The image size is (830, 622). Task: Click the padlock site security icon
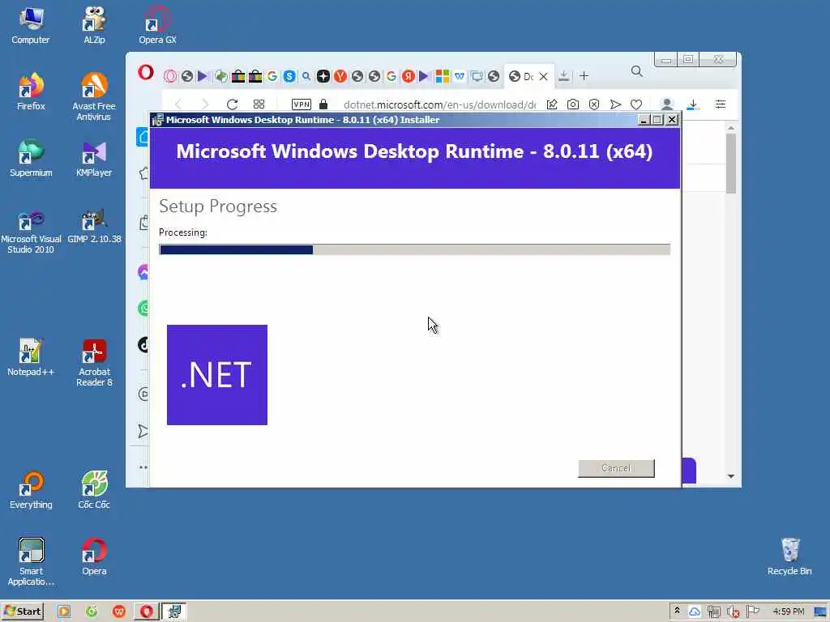(323, 104)
